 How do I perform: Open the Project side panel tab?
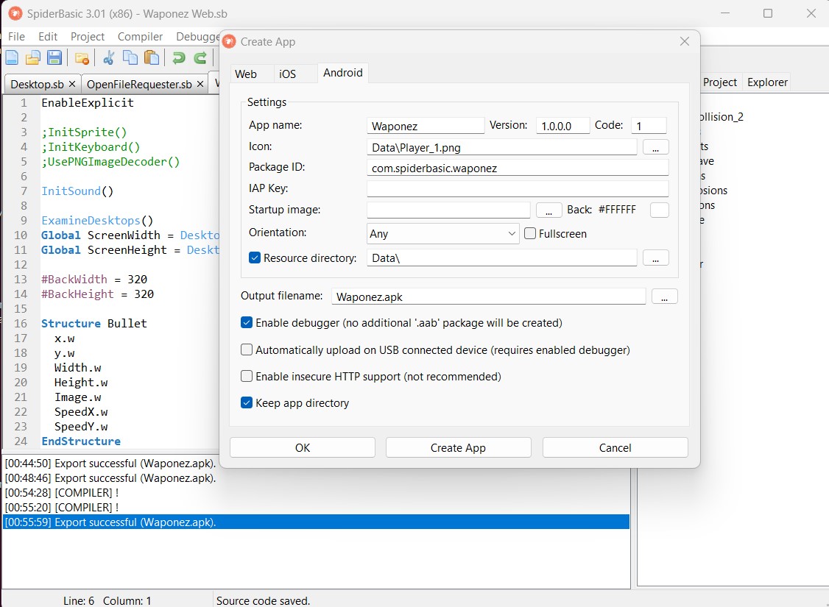point(720,82)
